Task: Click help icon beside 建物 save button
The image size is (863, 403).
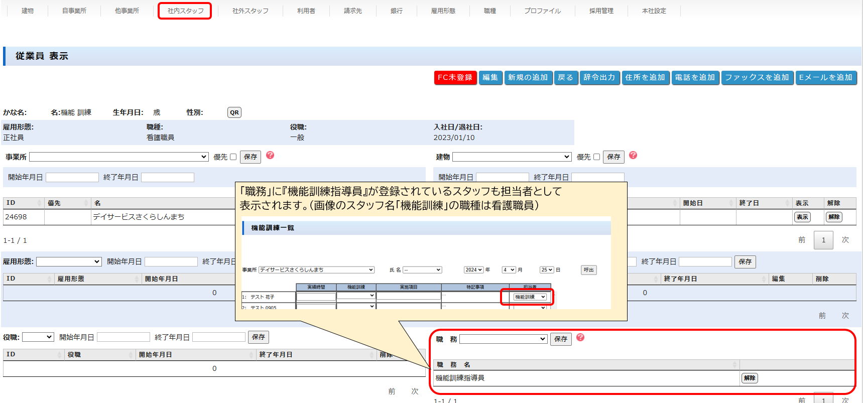Action: (x=633, y=156)
